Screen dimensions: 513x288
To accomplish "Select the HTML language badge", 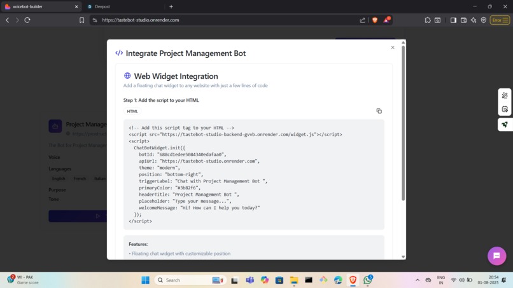I will coord(132,111).
